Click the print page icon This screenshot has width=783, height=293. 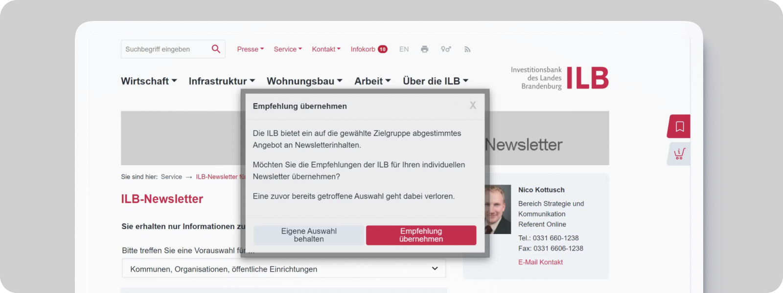[x=425, y=49]
